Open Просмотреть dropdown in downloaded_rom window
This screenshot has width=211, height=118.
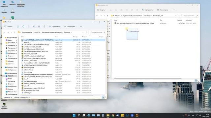point(163,10)
